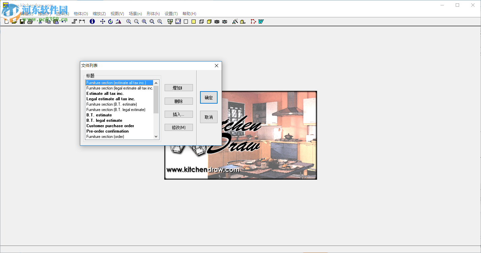481x253 pixels.
Task: Select the mirror flip tool icon
Action: click(118, 22)
